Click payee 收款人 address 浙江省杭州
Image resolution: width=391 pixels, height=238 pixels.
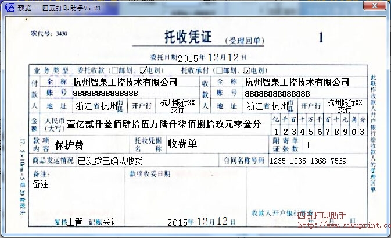tap(270, 106)
